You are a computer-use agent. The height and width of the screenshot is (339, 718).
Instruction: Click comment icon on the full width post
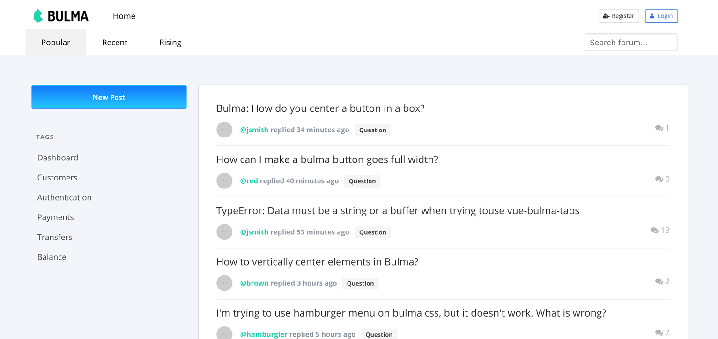click(659, 179)
